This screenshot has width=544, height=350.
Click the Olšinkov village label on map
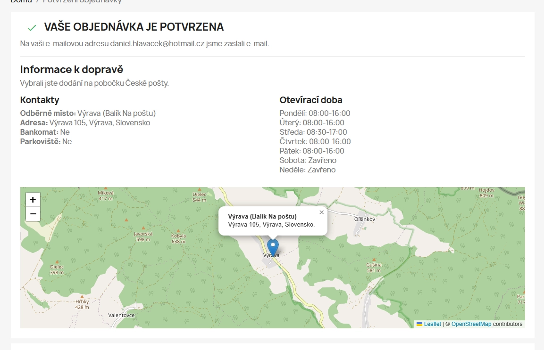(364, 220)
